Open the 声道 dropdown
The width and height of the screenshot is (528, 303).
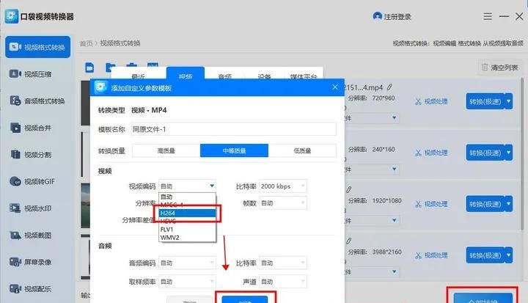[x=283, y=282]
